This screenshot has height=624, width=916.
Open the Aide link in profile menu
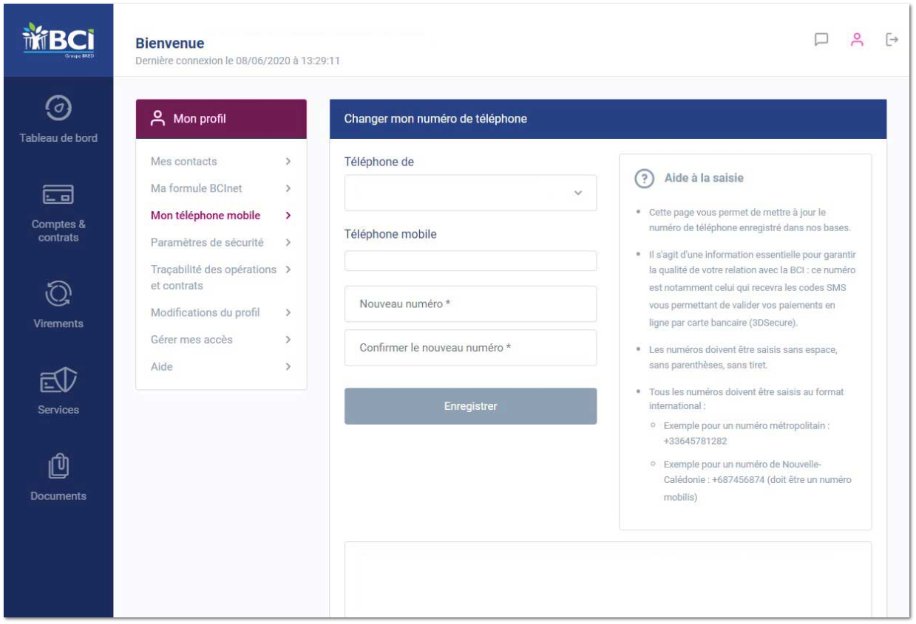pos(162,366)
